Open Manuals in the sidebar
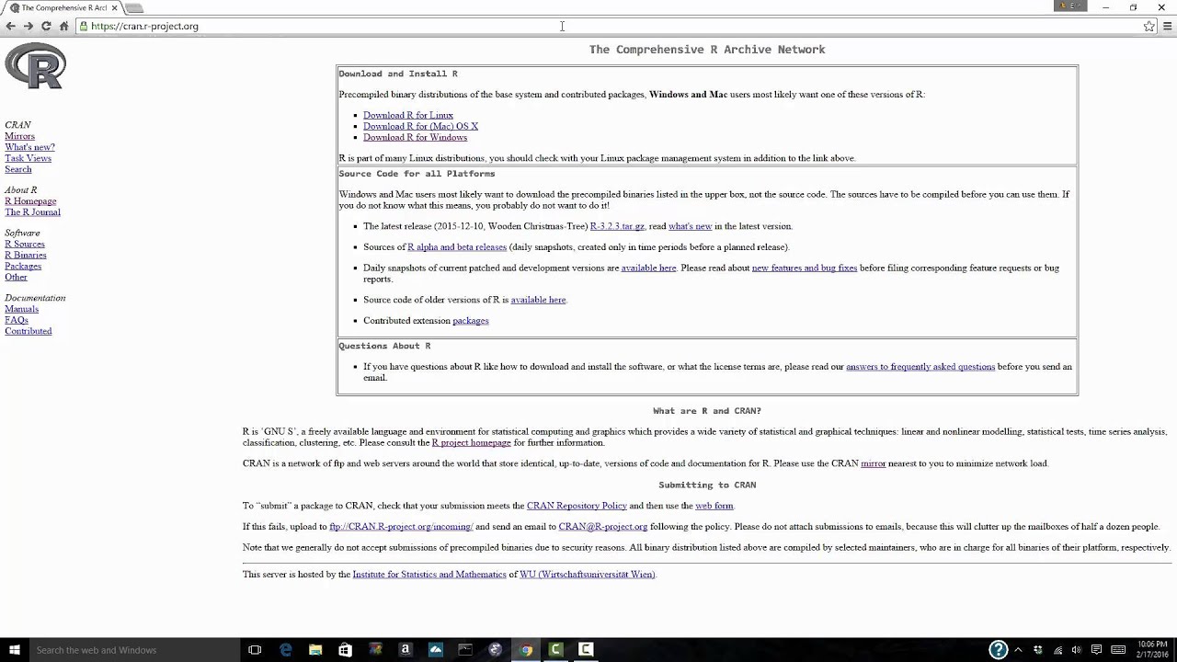1177x662 pixels. 21,309
